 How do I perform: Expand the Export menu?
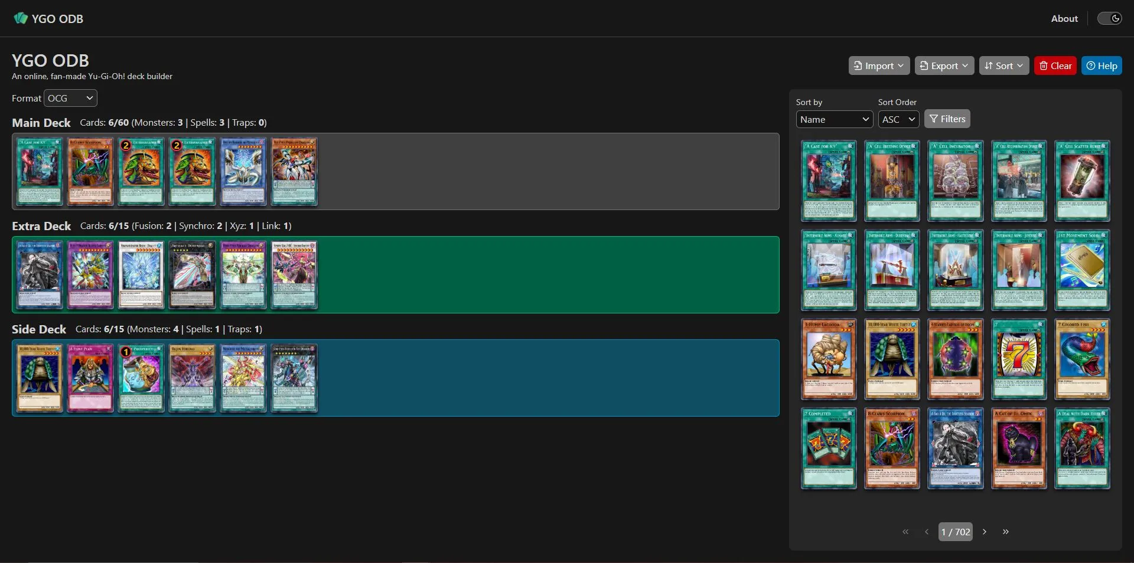[944, 66]
